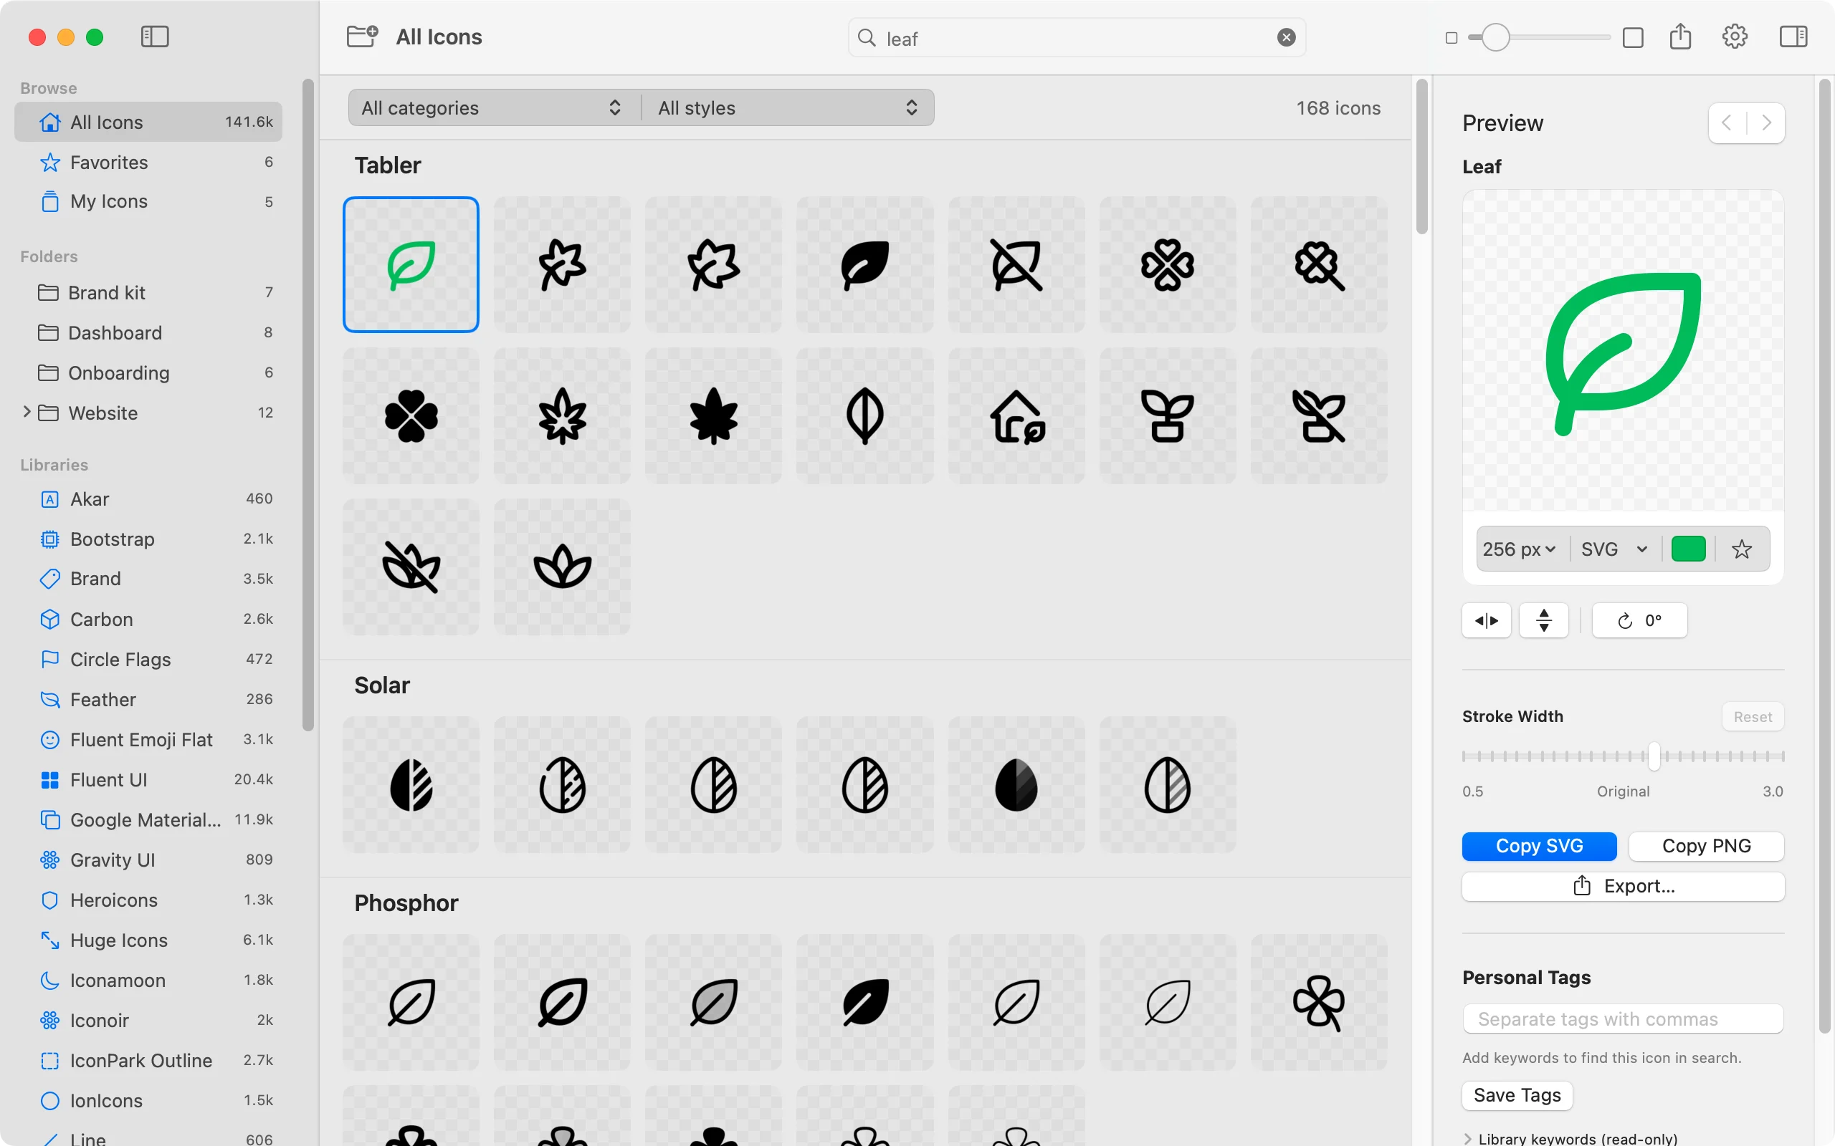Click Save Tags button

point(1517,1095)
